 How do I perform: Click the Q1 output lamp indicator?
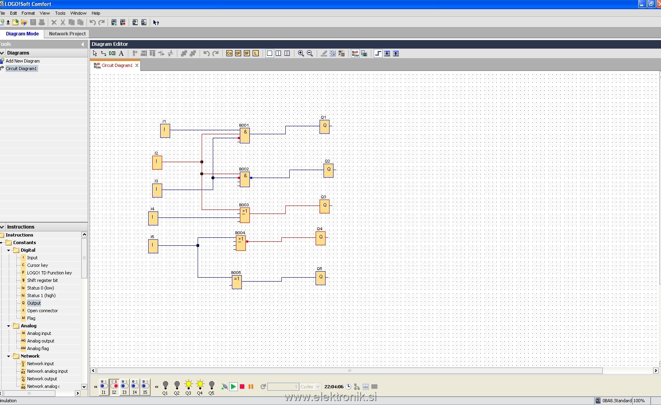[x=165, y=385]
